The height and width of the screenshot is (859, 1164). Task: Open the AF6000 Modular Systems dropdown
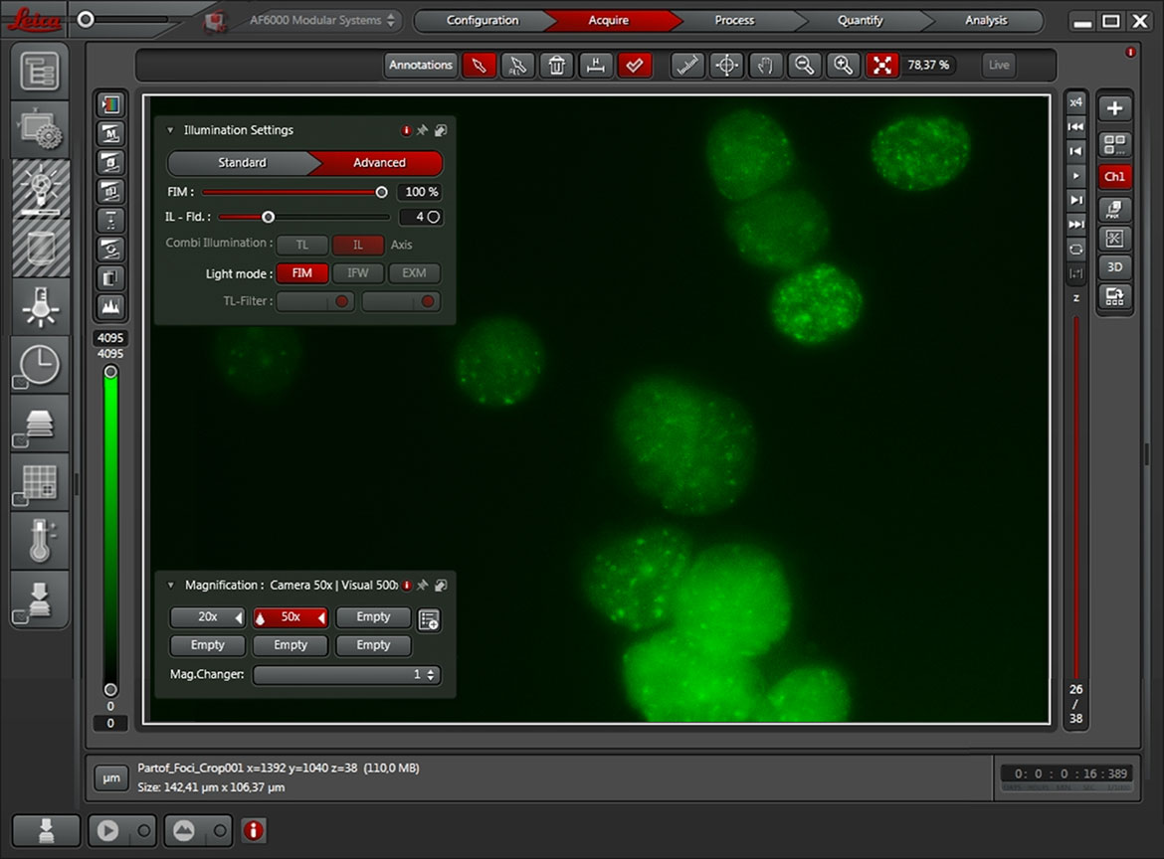[x=315, y=20]
